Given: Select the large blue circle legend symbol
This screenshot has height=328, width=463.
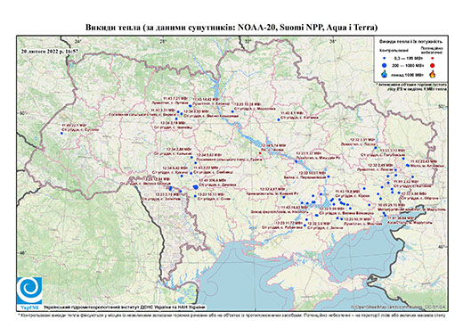Looking at the screenshot, I should tap(385, 66).
